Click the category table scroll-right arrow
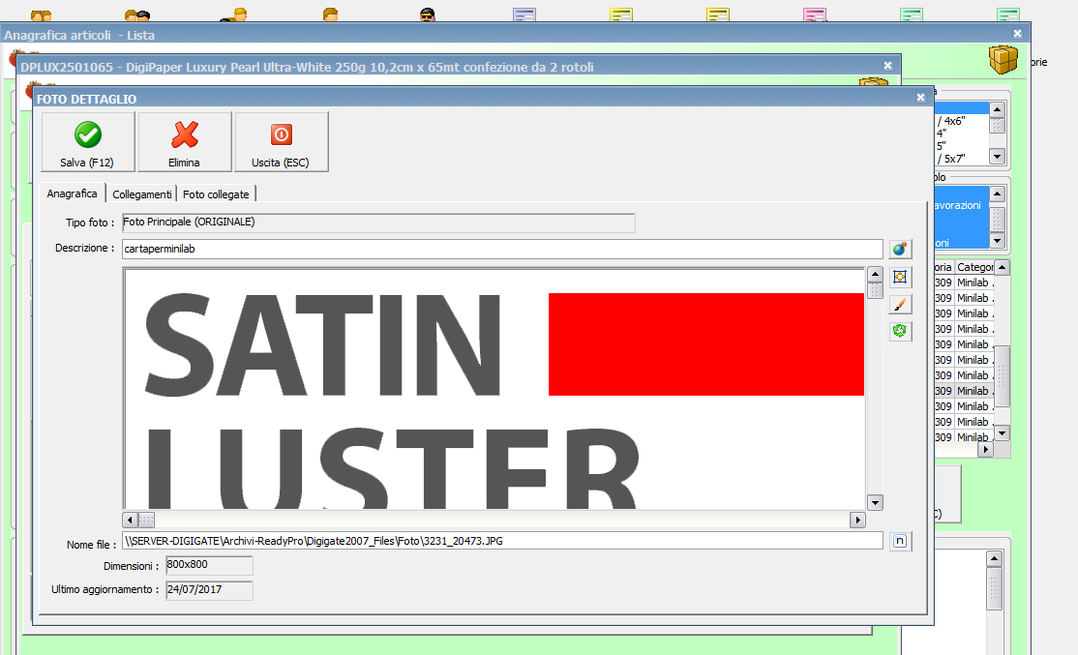1078x655 pixels. [x=986, y=450]
